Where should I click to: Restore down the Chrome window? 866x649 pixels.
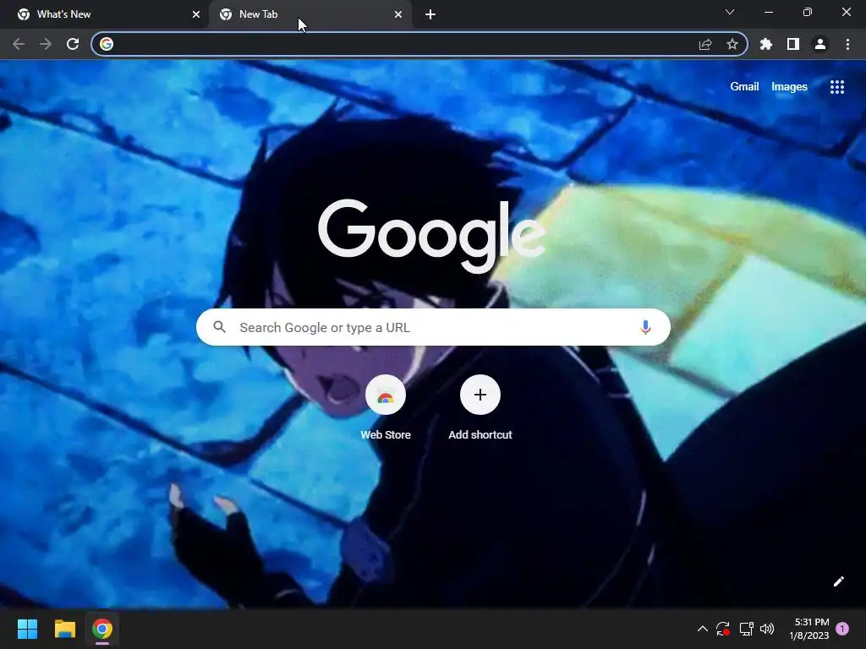pyautogui.click(x=808, y=12)
